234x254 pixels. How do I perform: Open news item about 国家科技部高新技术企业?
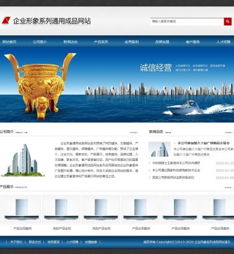point(176,170)
